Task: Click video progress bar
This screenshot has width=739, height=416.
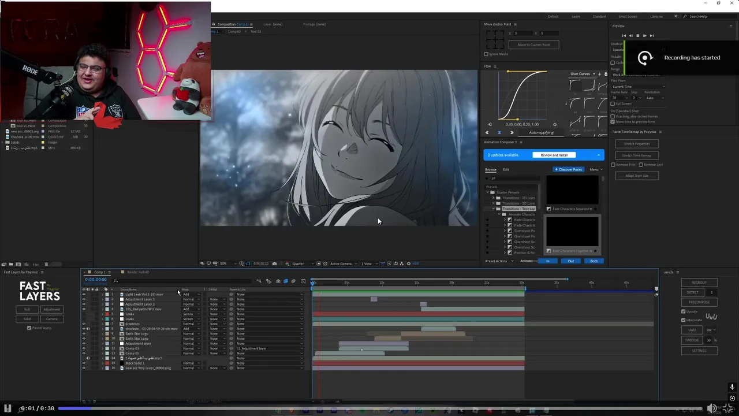Action: pyautogui.click(x=381, y=408)
